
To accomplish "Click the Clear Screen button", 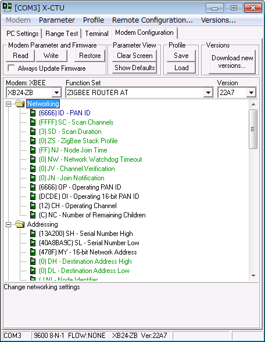I will click(135, 56).
